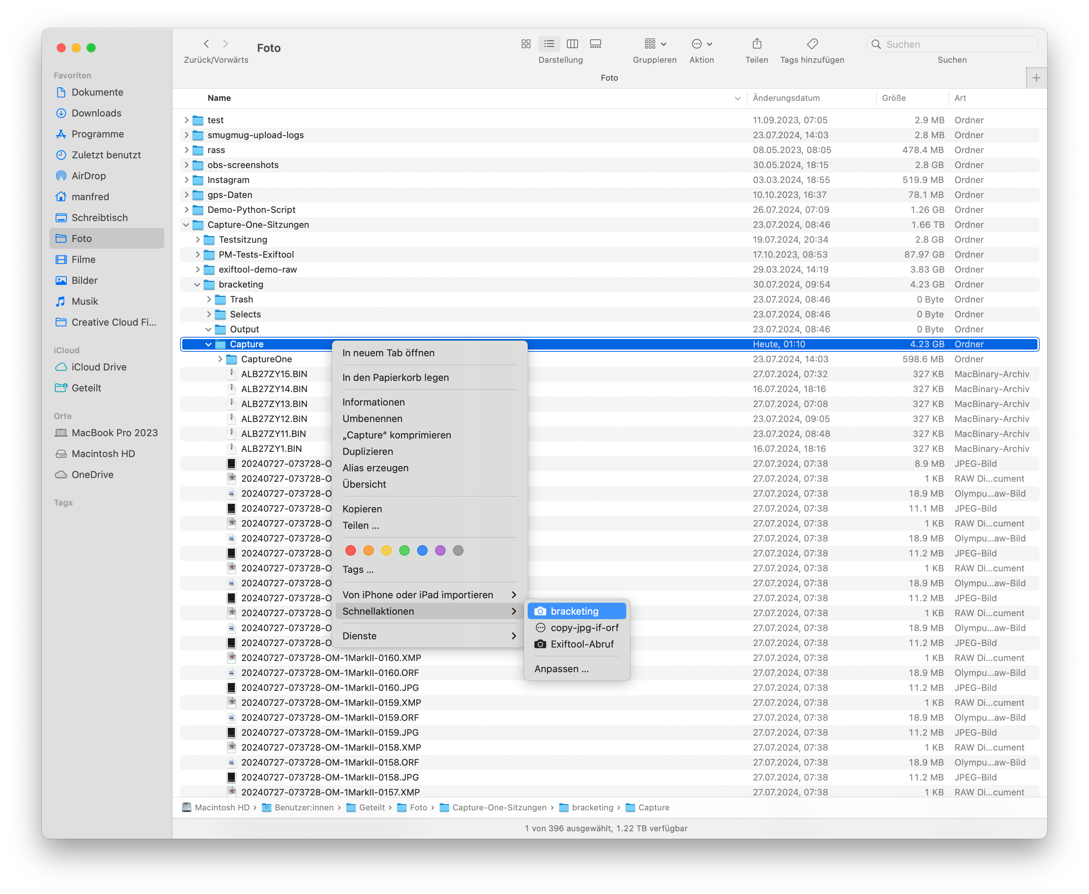Sort by the Änderungsdatum column header
The width and height of the screenshot is (1089, 894).
tap(786, 98)
